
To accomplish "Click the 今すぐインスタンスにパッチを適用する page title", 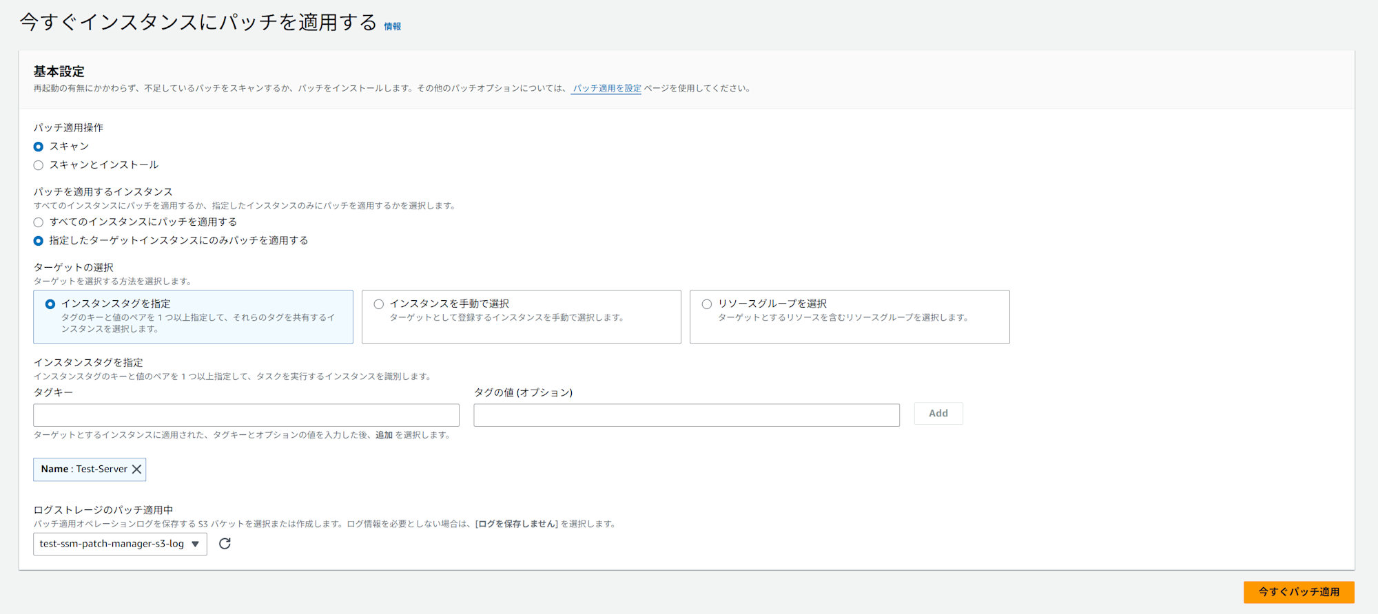I will pyautogui.click(x=198, y=23).
